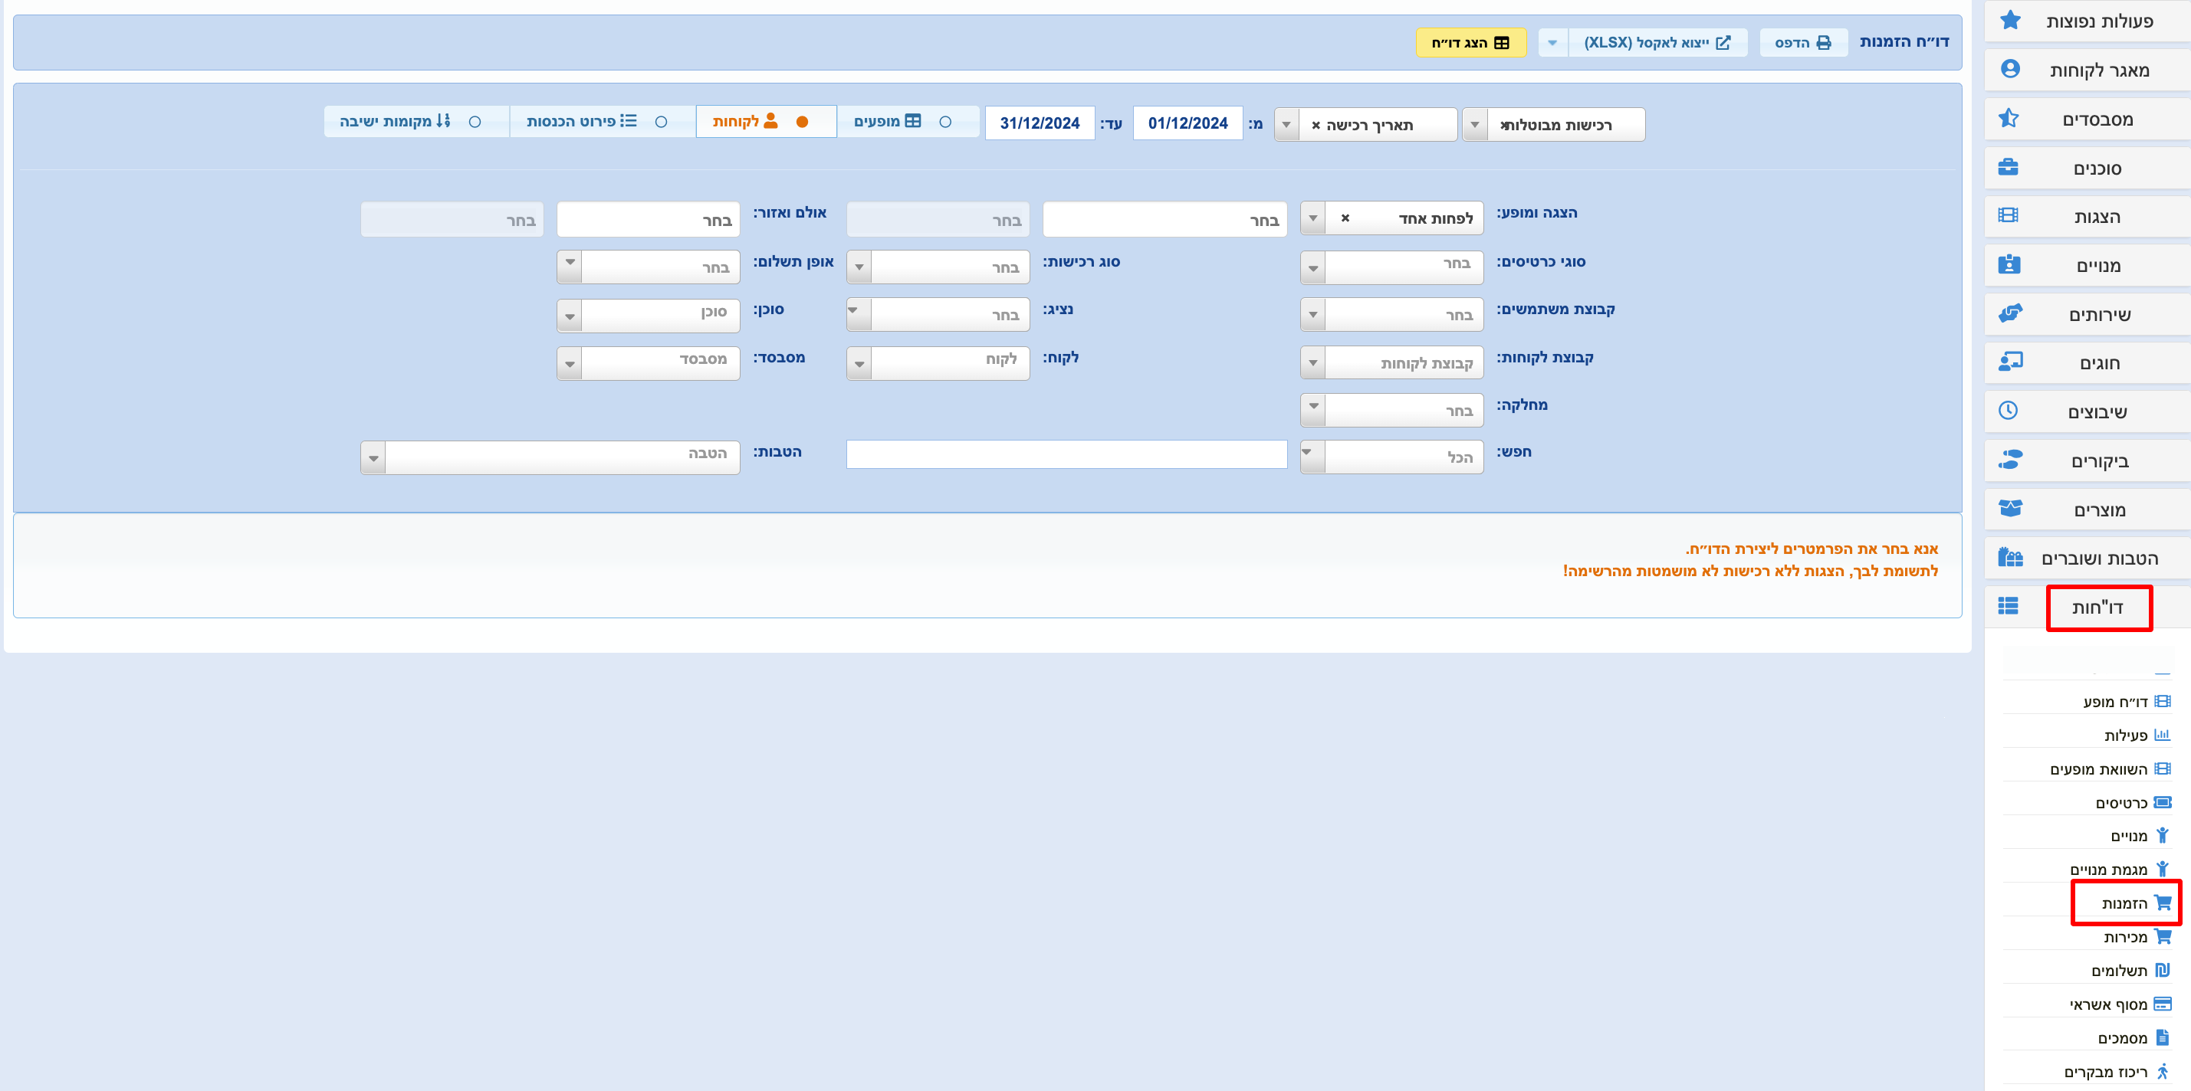The width and height of the screenshot is (2191, 1091).
Task: Click the cart icon beside מכירות
Action: [2163, 936]
